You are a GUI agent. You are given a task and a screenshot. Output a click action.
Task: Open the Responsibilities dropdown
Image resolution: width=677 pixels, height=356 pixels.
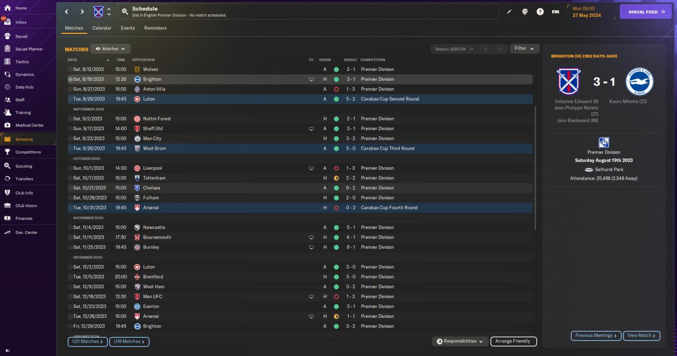click(x=460, y=341)
